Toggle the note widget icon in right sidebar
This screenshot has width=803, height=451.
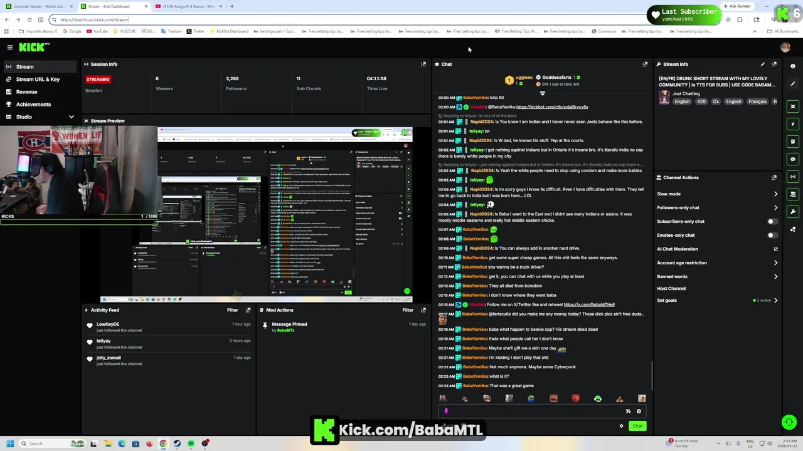point(792,142)
